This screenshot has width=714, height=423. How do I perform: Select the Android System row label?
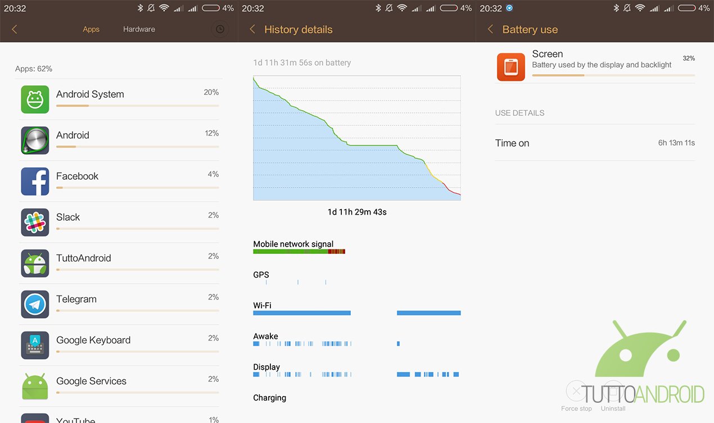90,94
